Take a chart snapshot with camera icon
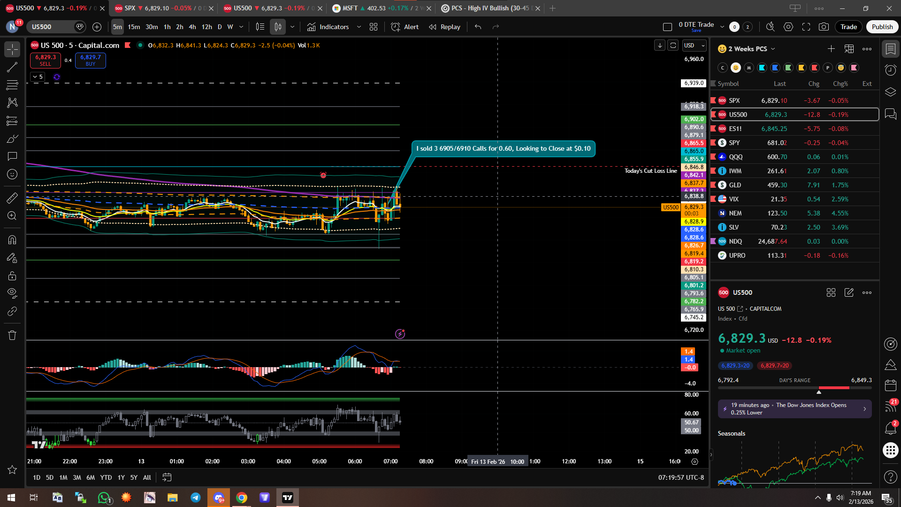The image size is (901, 507). 824,27
